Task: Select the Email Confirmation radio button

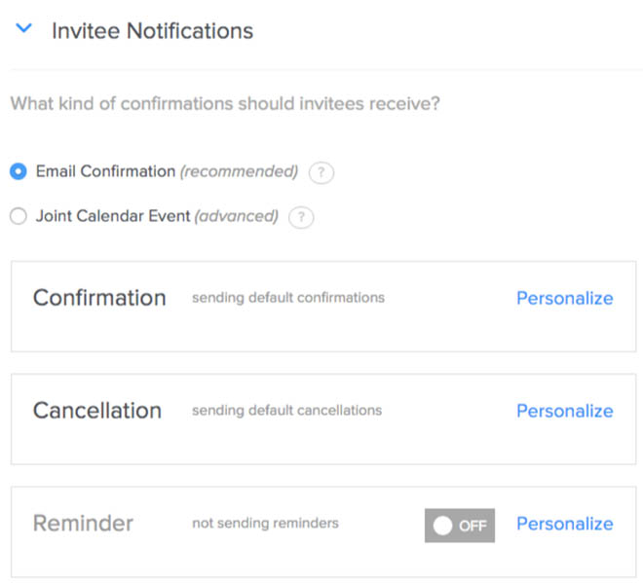Action: pos(19,171)
